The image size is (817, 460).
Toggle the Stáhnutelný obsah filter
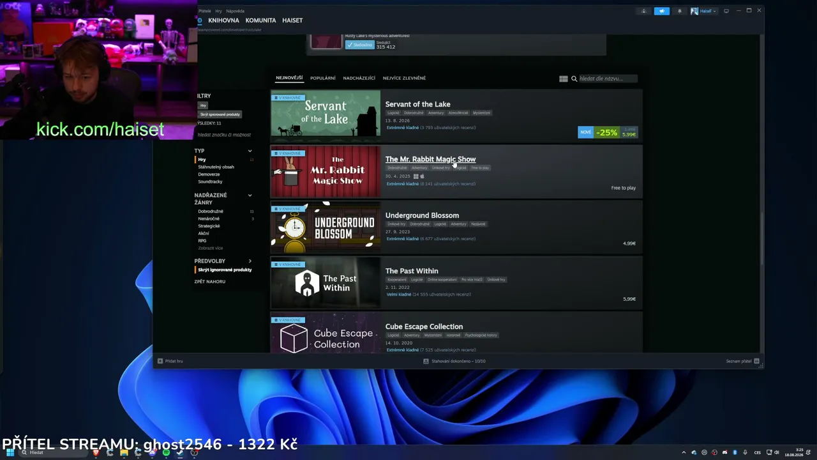pos(216,167)
